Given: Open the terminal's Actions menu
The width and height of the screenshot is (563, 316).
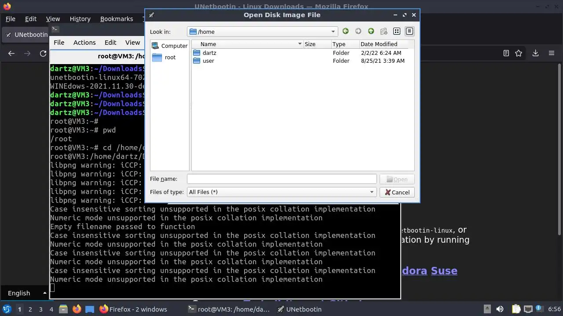Looking at the screenshot, I should tap(84, 43).
